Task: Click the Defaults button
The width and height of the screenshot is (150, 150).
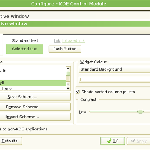Action: pos(11,141)
